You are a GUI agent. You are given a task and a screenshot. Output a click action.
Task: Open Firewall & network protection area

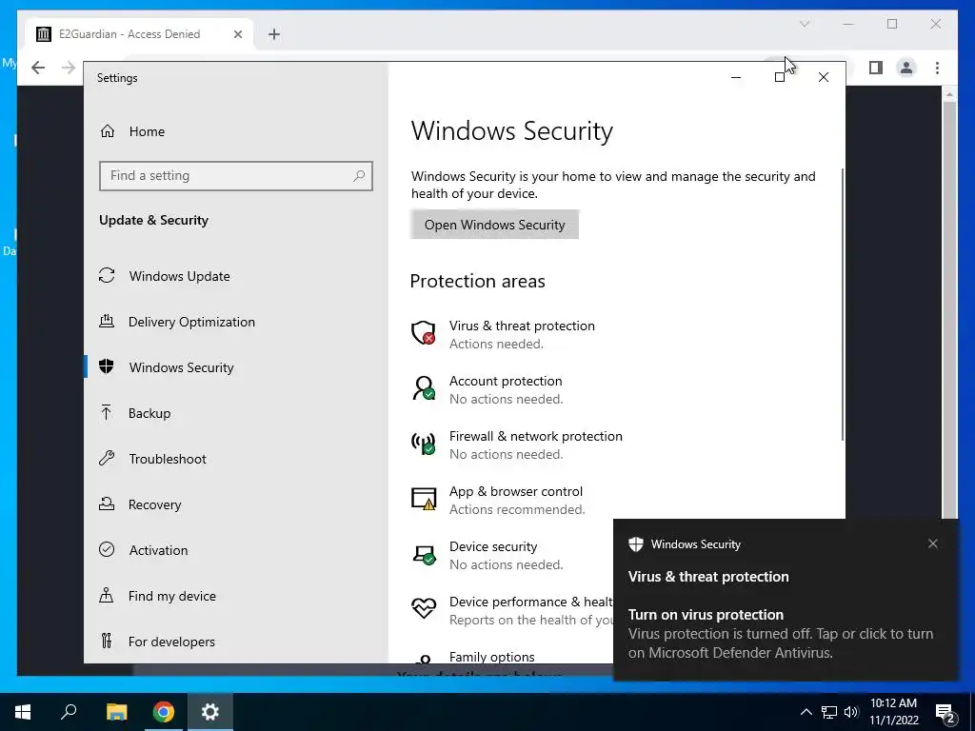coord(535,445)
